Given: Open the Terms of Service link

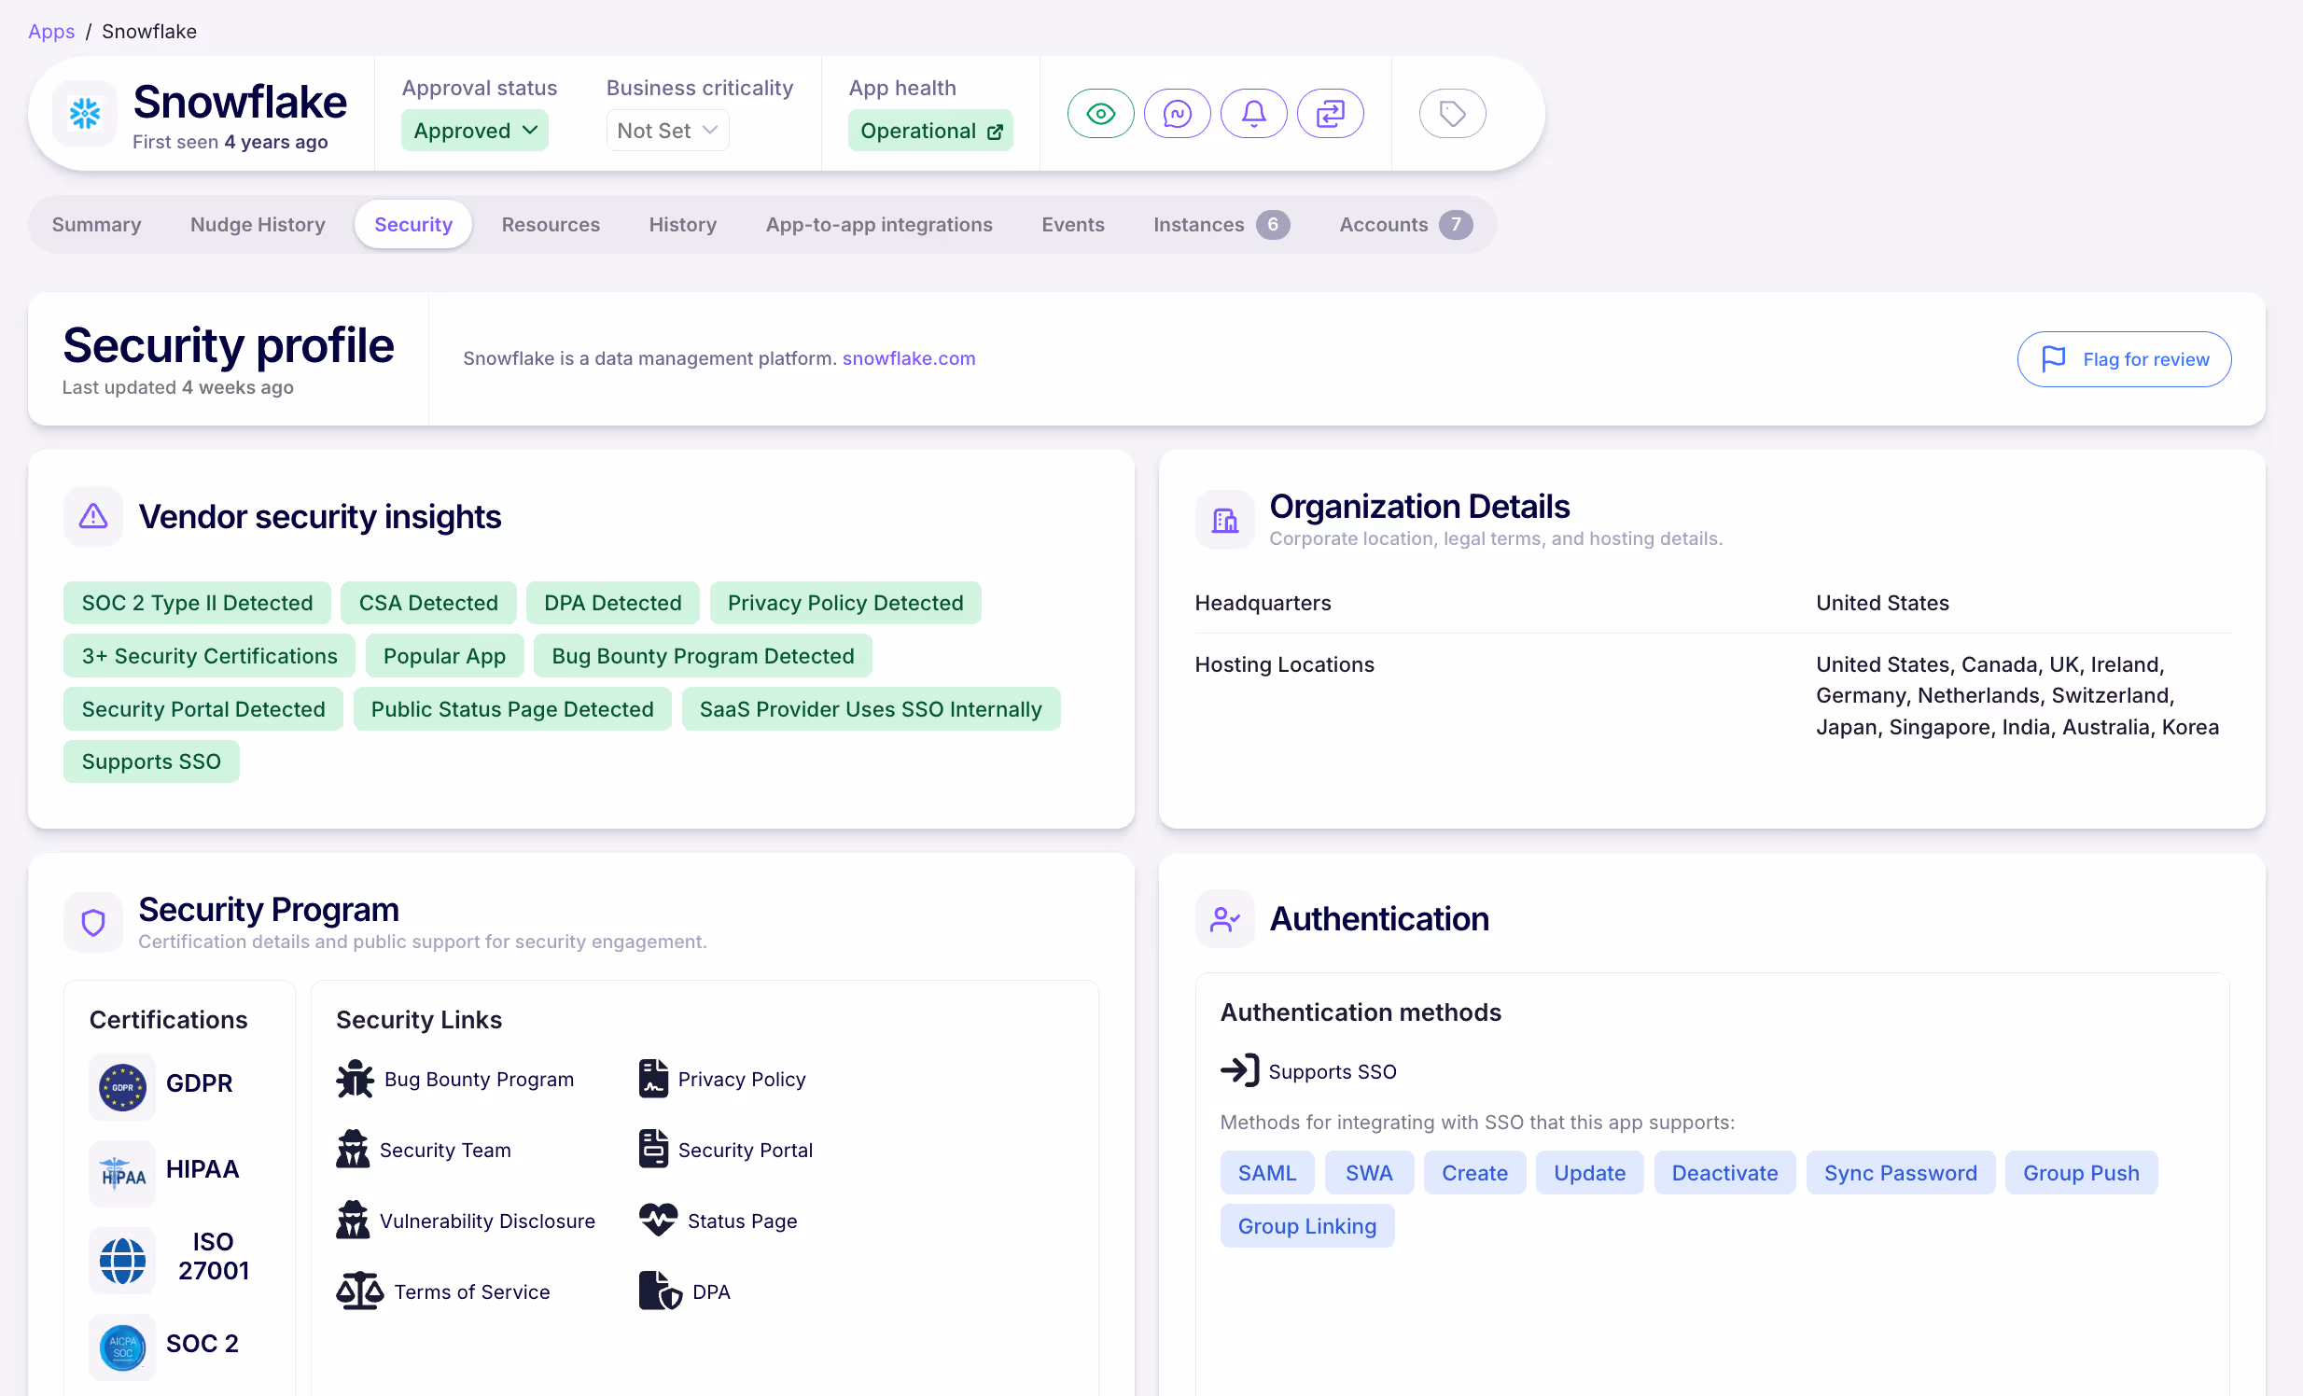Looking at the screenshot, I should click(472, 1292).
